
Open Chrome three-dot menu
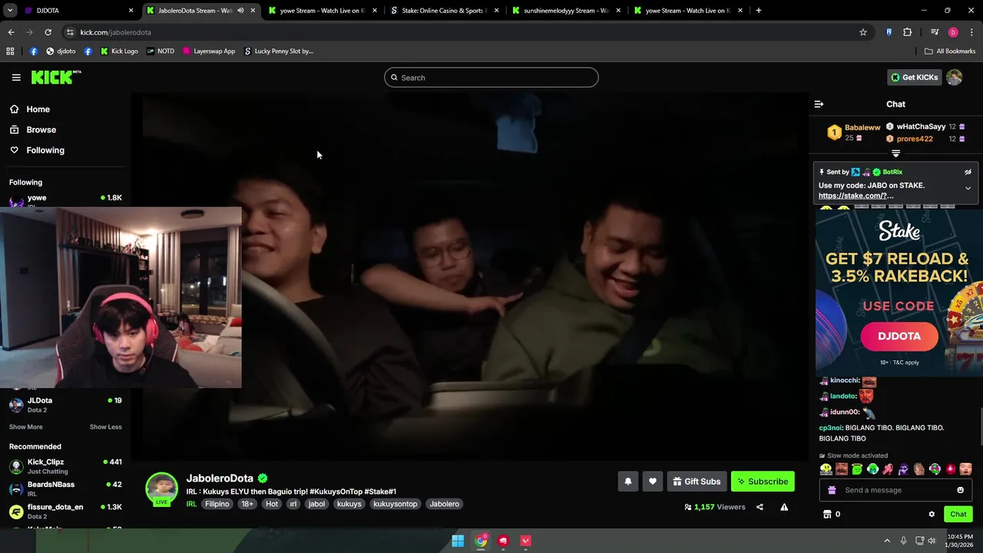972,32
